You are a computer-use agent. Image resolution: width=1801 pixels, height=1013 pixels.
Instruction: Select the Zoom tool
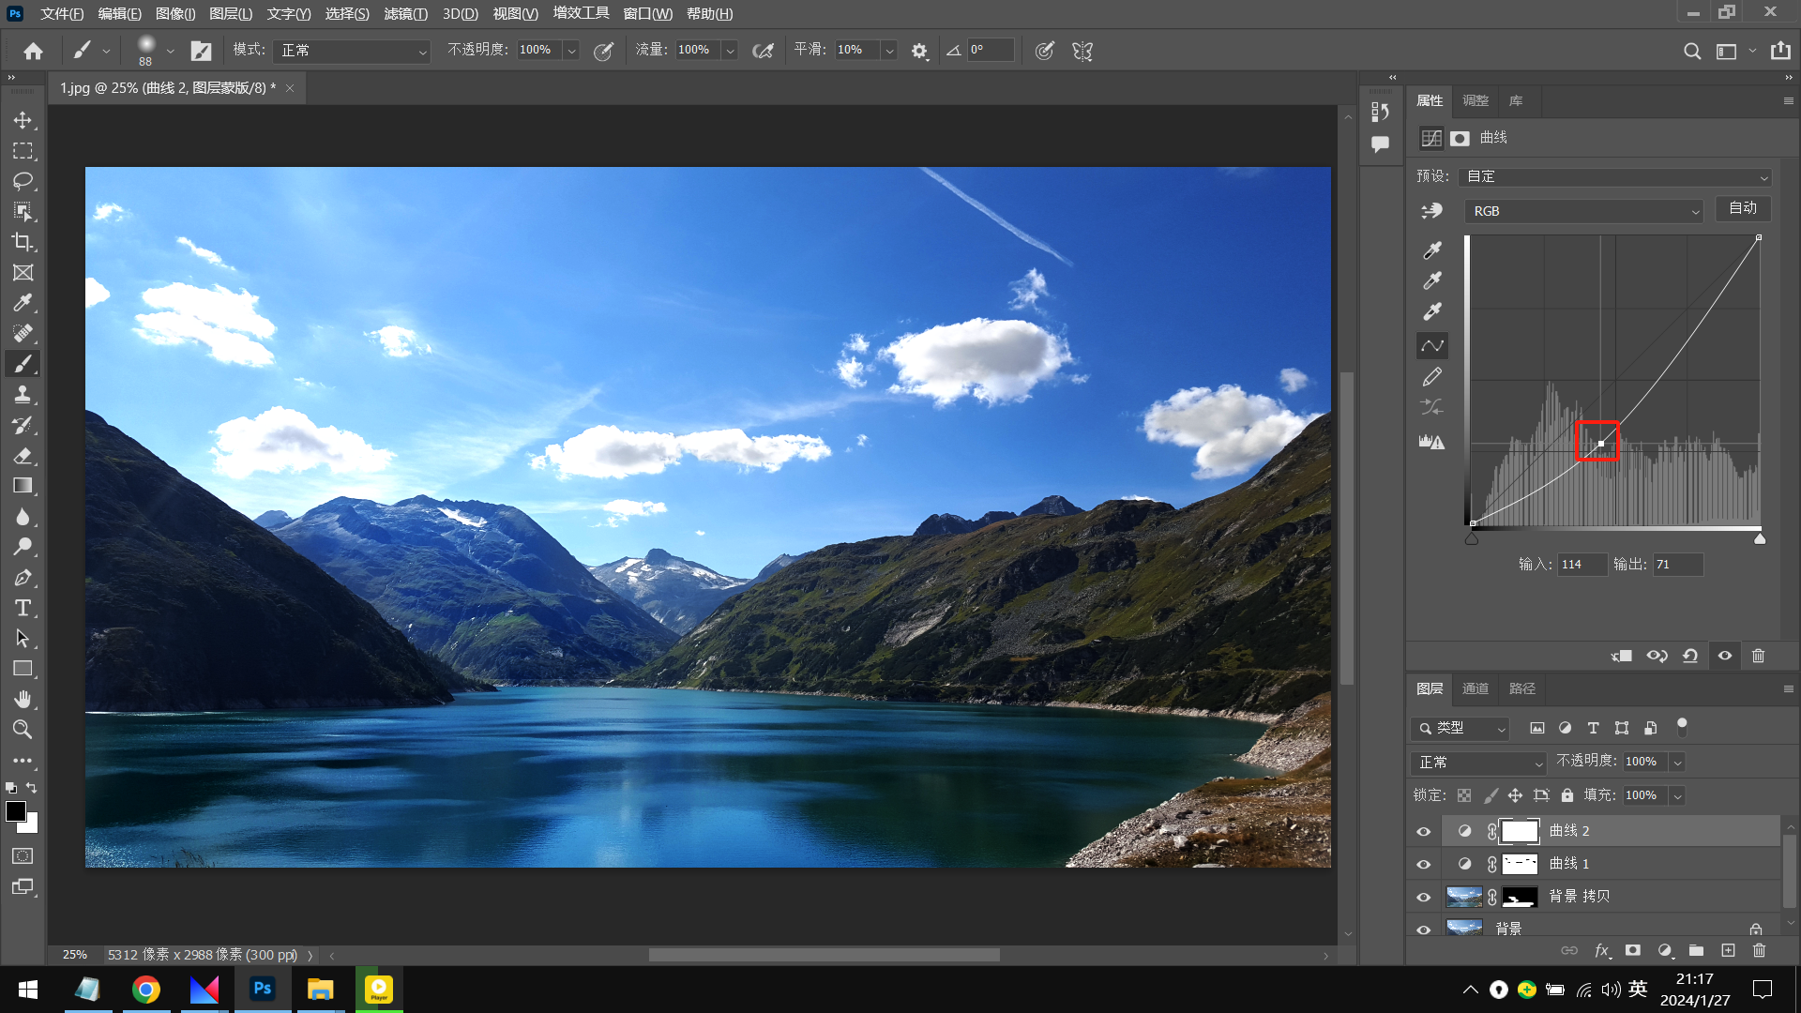[23, 729]
